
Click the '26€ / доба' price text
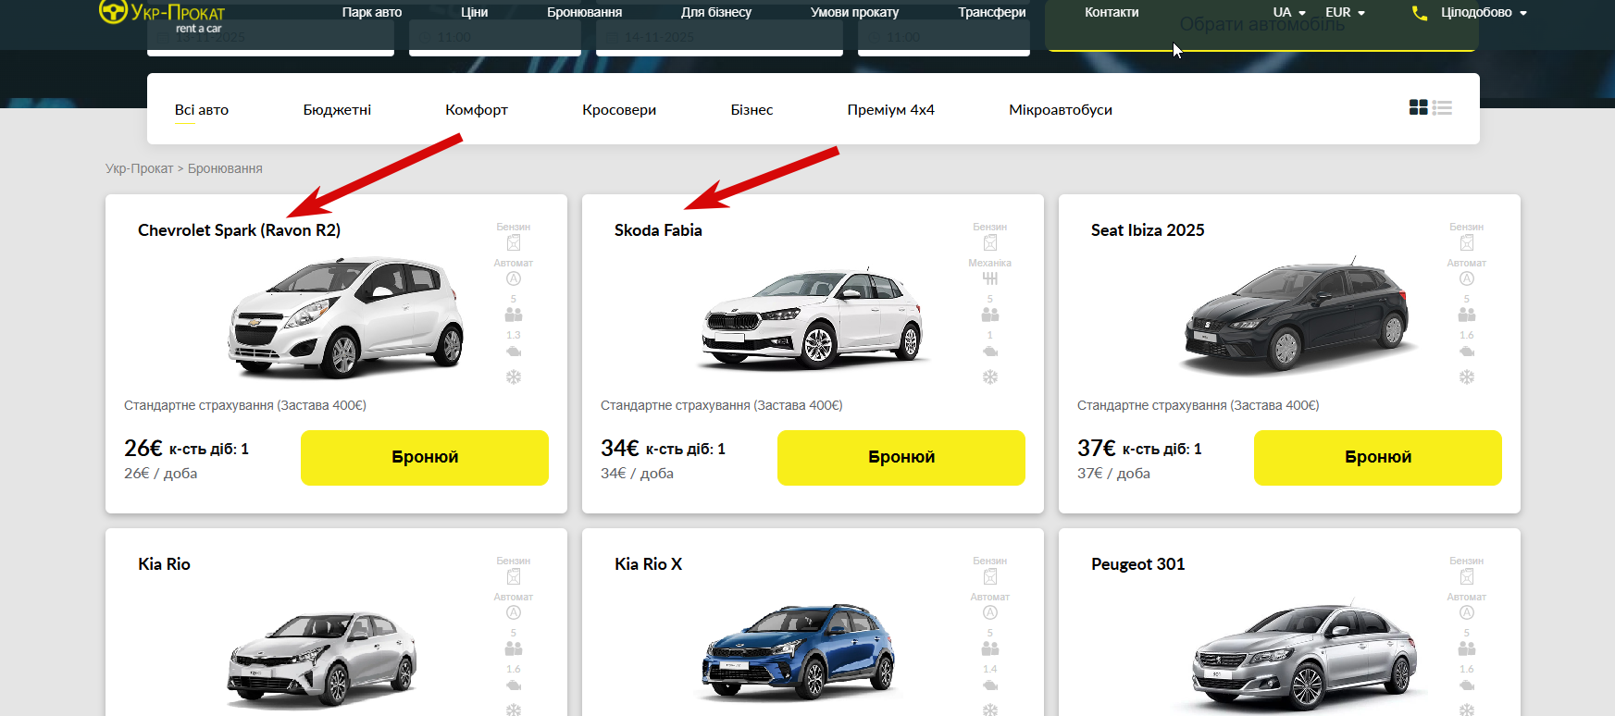161,474
